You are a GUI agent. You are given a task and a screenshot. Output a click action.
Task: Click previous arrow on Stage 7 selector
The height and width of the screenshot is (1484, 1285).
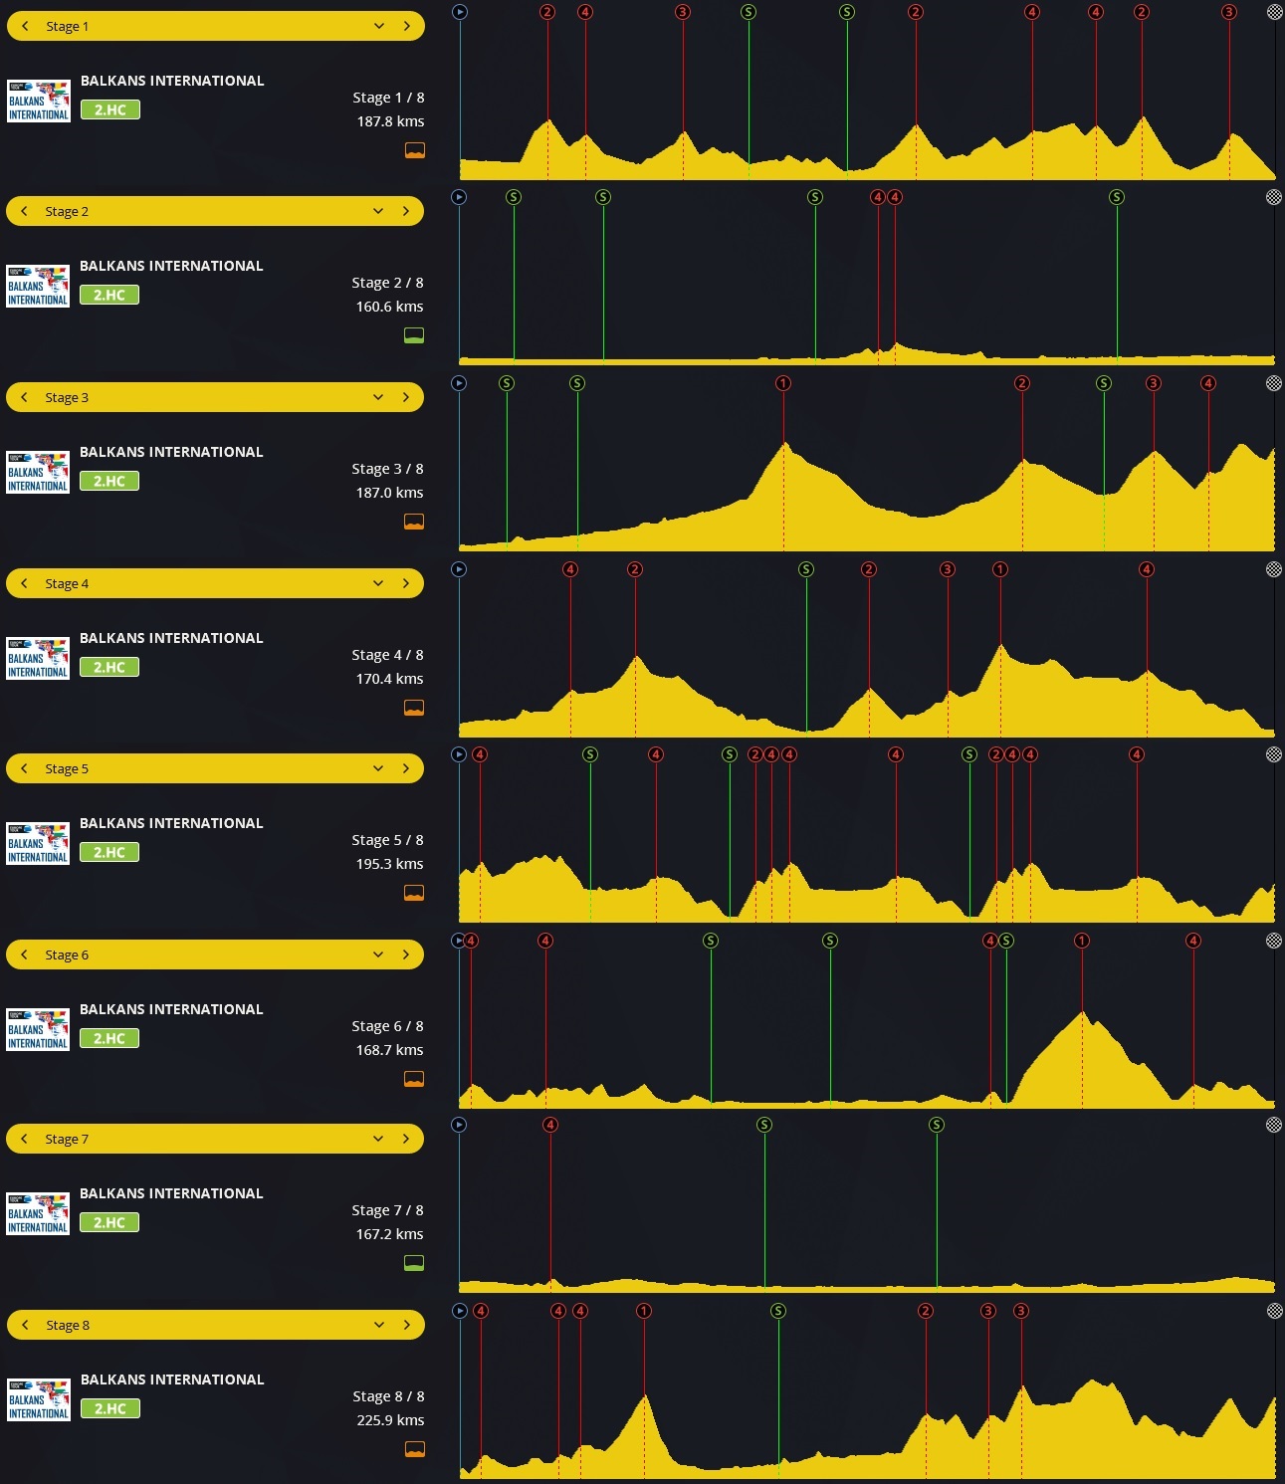24,1139
